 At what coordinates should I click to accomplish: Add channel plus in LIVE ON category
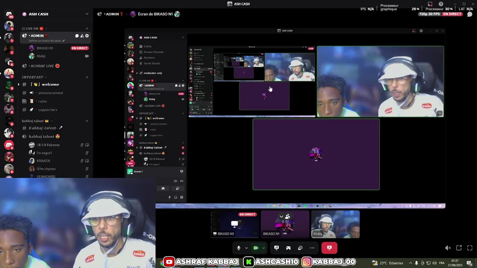pos(87,29)
